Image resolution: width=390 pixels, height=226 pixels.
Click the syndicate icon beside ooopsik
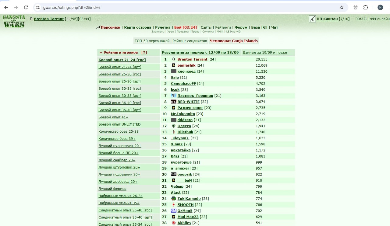click(174, 174)
